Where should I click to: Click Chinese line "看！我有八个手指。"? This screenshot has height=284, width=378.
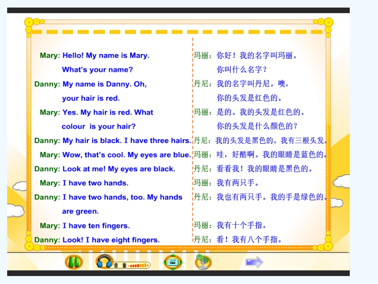point(250,240)
